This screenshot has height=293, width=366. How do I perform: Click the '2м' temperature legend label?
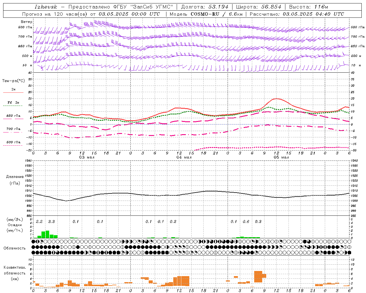click(x=13, y=90)
